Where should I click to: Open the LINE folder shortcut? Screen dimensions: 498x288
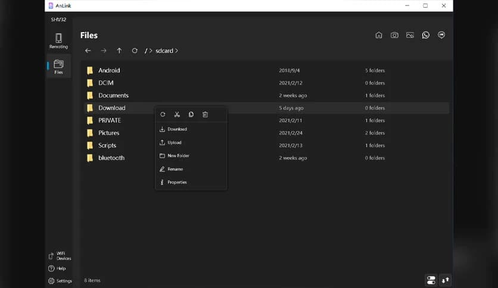tap(441, 35)
